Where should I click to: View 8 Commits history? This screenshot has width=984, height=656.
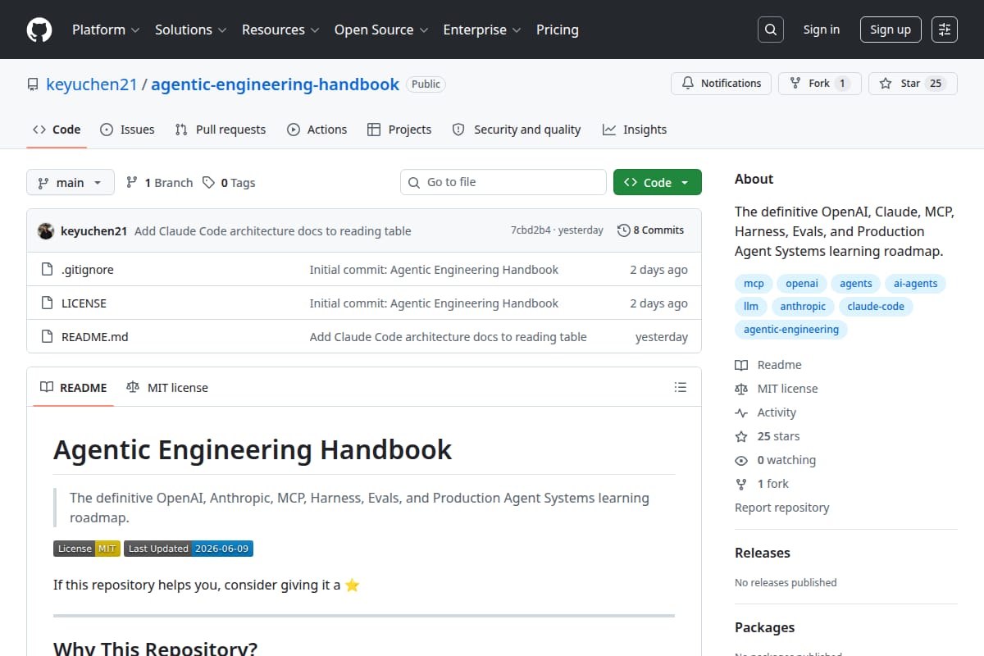click(650, 230)
